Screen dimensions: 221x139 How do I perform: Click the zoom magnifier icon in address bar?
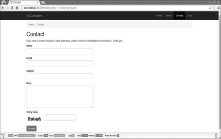210,8
